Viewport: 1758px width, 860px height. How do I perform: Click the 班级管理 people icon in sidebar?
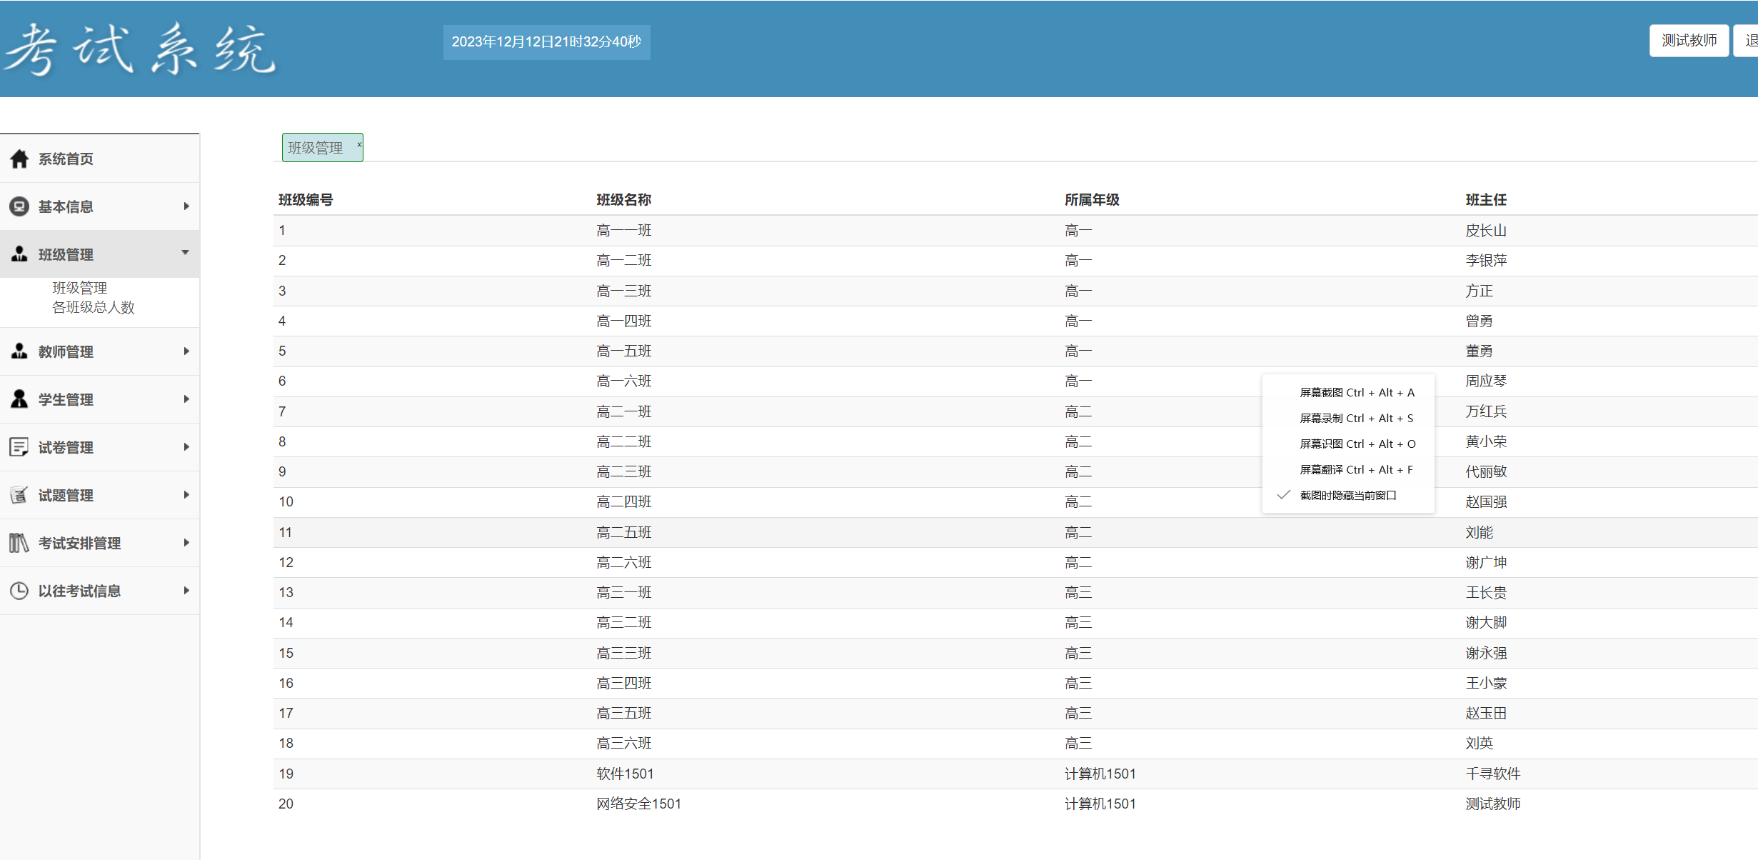click(19, 254)
